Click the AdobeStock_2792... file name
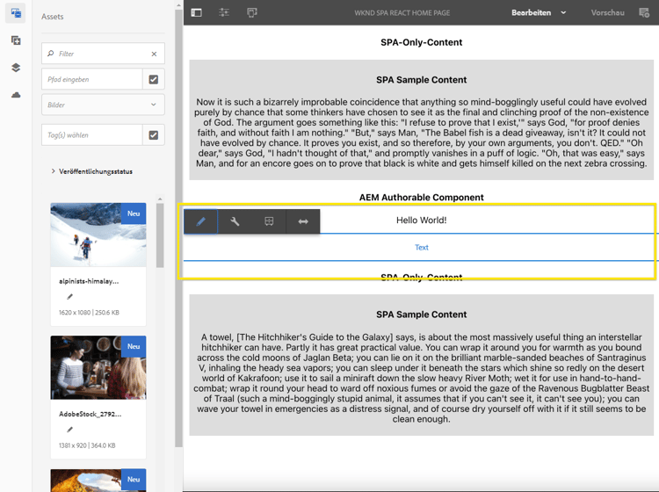Screen dimensions: 659x492 (x=90, y=414)
